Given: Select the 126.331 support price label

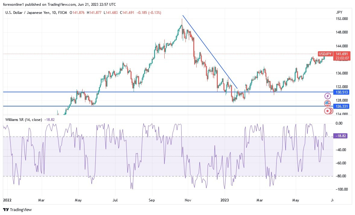Looking at the screenshot, I should click(341, 106).
